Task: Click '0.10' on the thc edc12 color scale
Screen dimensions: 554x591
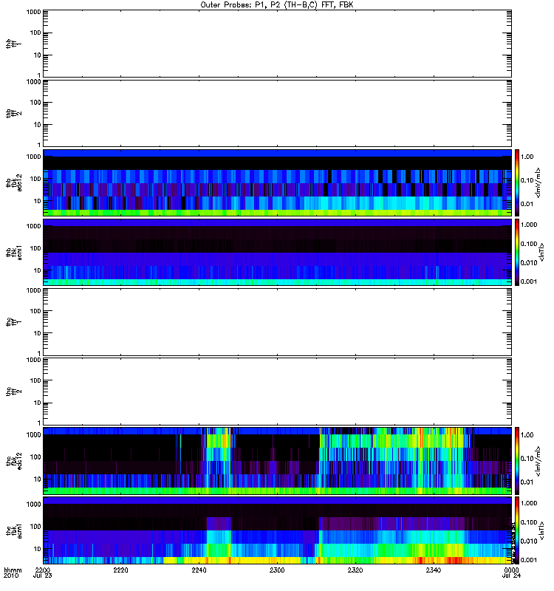Action: 527,458
